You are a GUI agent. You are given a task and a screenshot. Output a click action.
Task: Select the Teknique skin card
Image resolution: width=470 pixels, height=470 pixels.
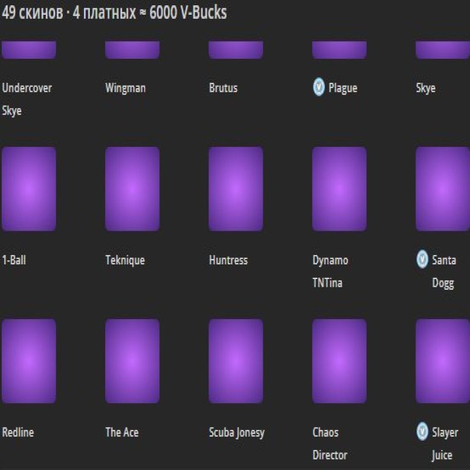(132, 188)
